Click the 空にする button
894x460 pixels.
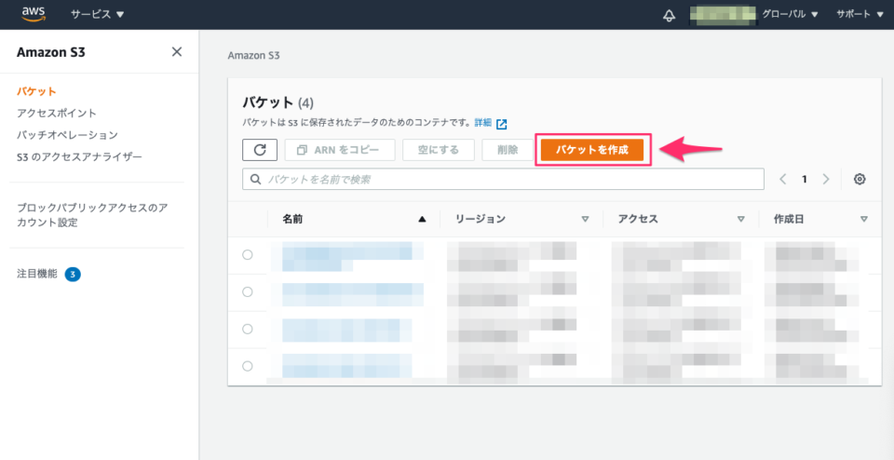point(439,150)
